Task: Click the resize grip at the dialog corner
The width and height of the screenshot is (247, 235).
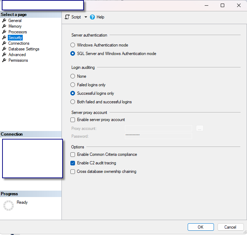Action: 245,232
